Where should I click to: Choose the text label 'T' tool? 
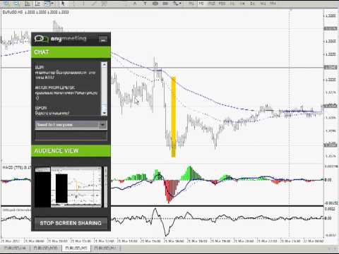coord(145,4)
